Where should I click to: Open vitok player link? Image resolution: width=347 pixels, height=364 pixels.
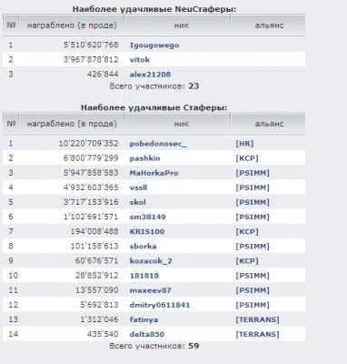140,60
